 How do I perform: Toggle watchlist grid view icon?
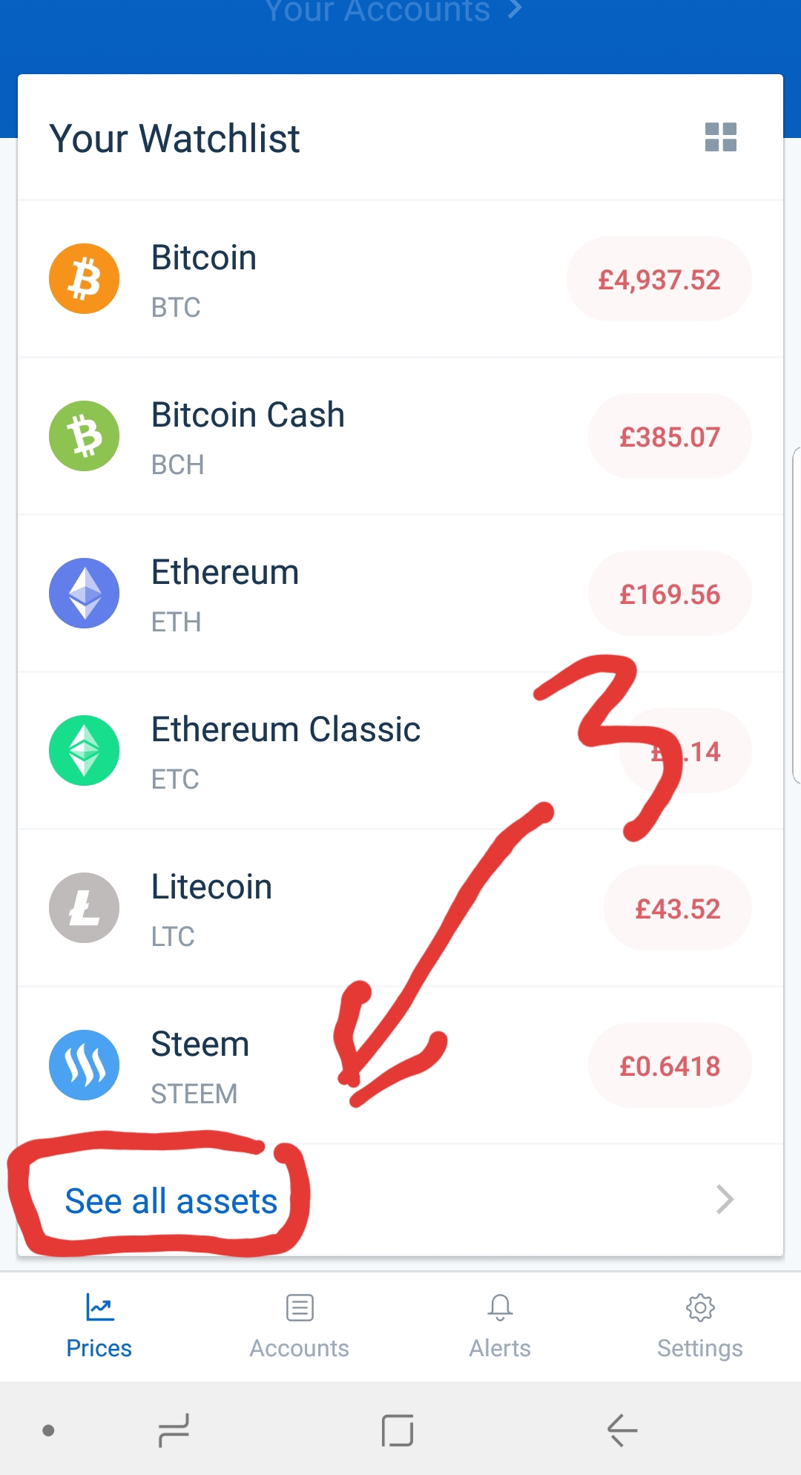tap(720, 137)
